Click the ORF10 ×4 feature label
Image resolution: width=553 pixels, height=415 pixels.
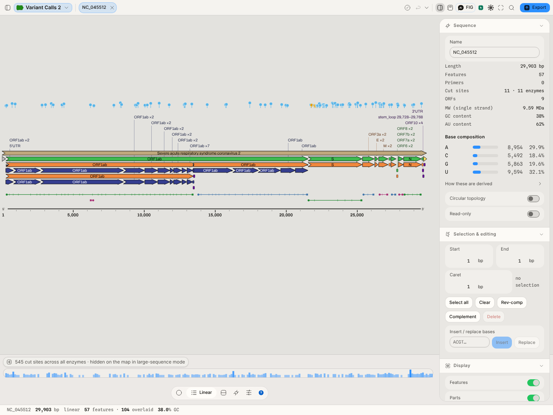[x=414, y=123]
